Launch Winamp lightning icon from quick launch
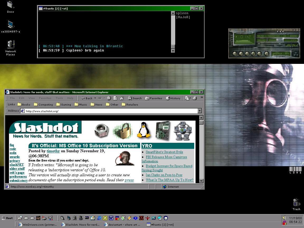304x228 pixels. tap(129, 218)
